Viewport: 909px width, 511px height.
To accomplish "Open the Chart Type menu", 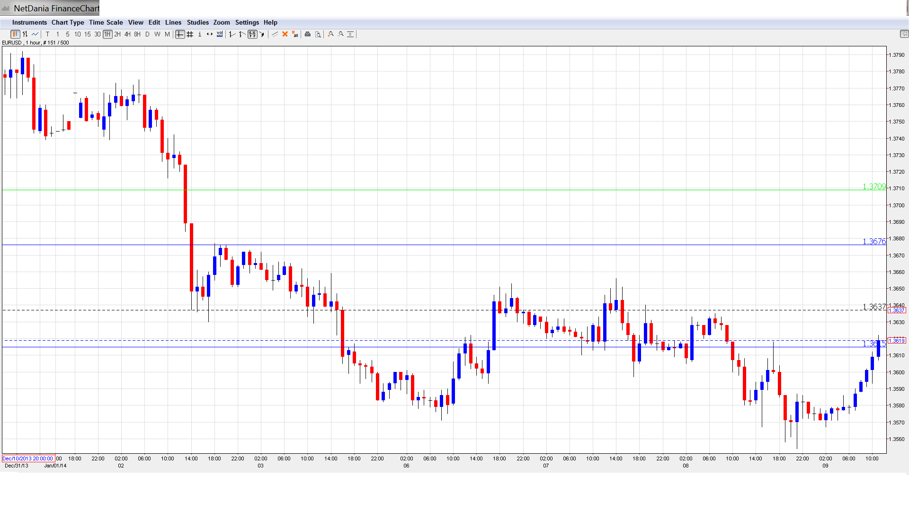I will point(68,22).
